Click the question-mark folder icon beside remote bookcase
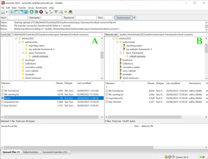208x159 pixels. click(x=120, y=60)
